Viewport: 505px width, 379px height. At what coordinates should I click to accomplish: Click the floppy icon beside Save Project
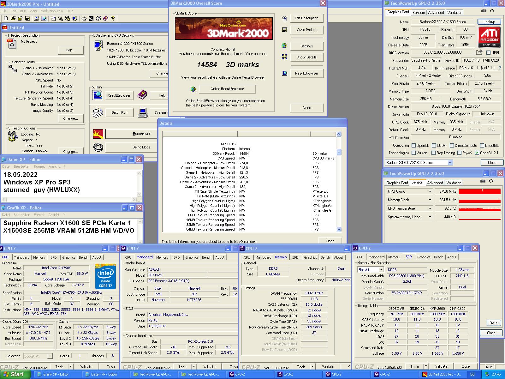284,30
